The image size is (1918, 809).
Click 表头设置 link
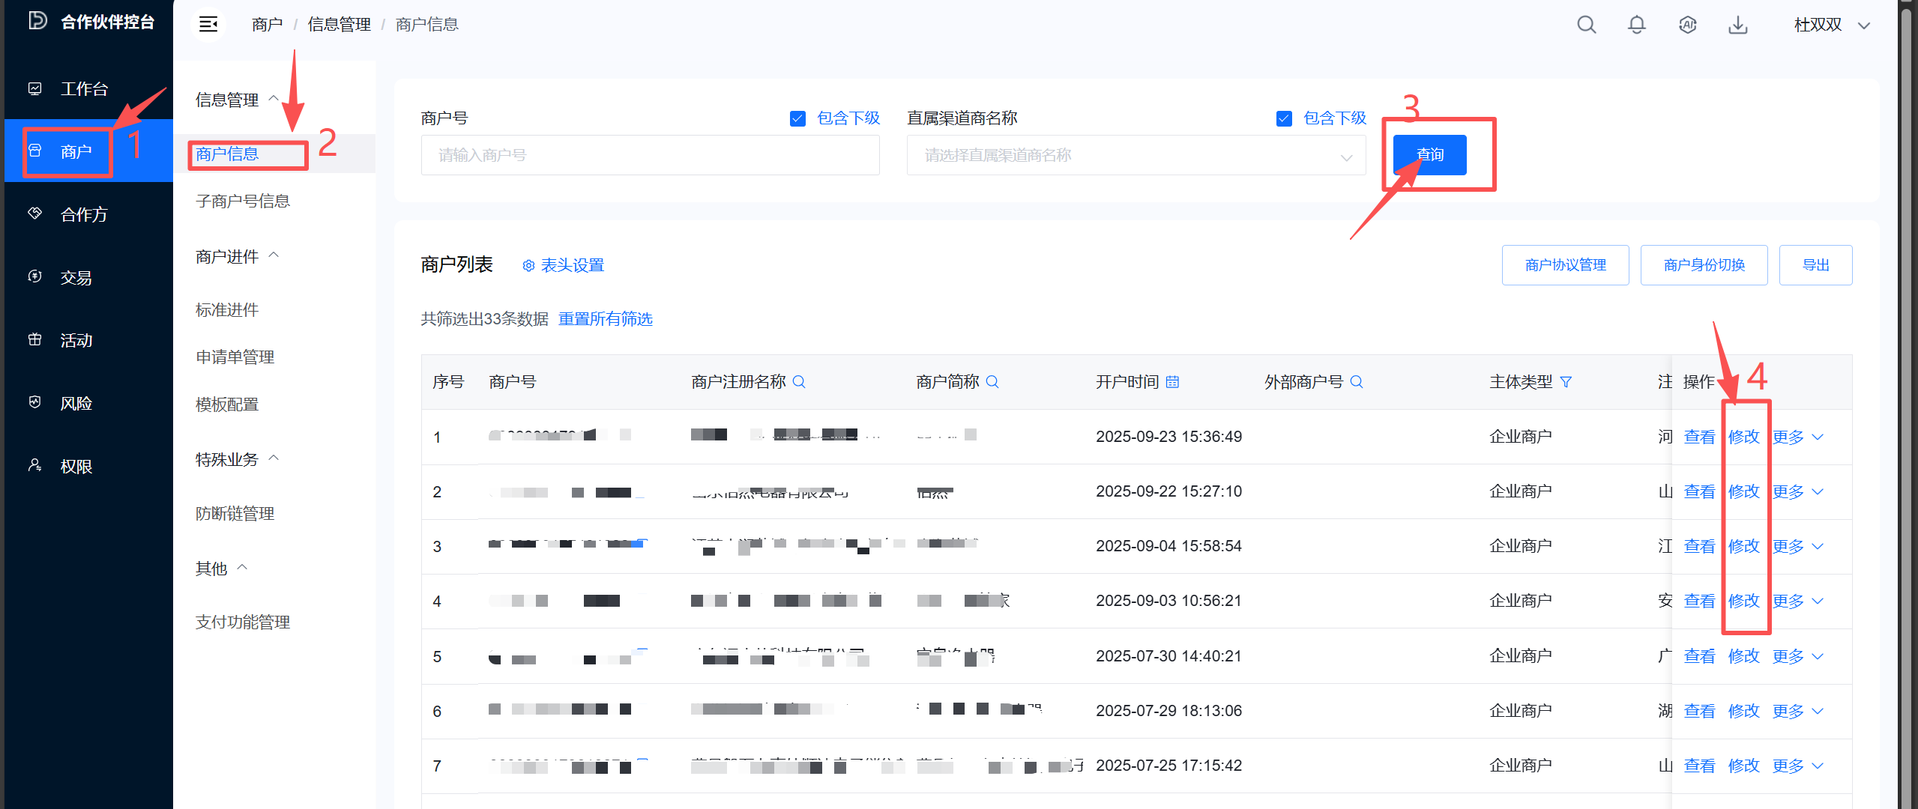573,265
